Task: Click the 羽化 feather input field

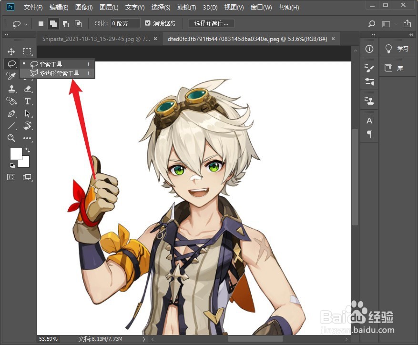Action: click(x=125, y=23)
